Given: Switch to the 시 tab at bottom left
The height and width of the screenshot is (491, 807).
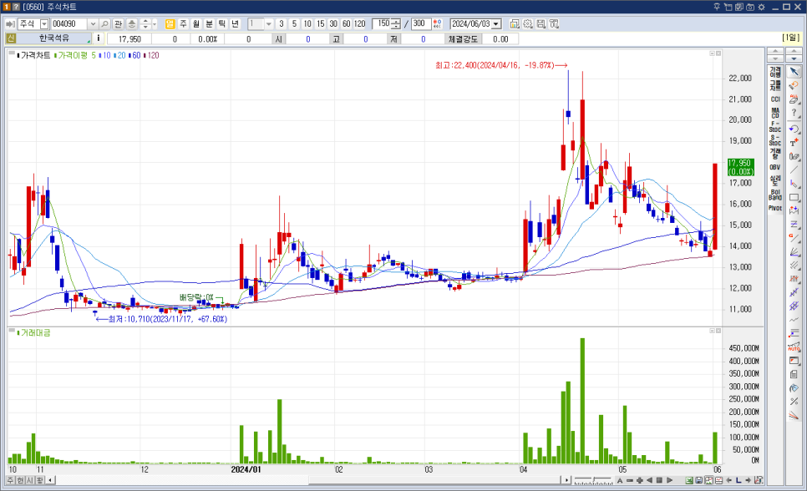Looking at the screenshot, I should tap(30, 480).
